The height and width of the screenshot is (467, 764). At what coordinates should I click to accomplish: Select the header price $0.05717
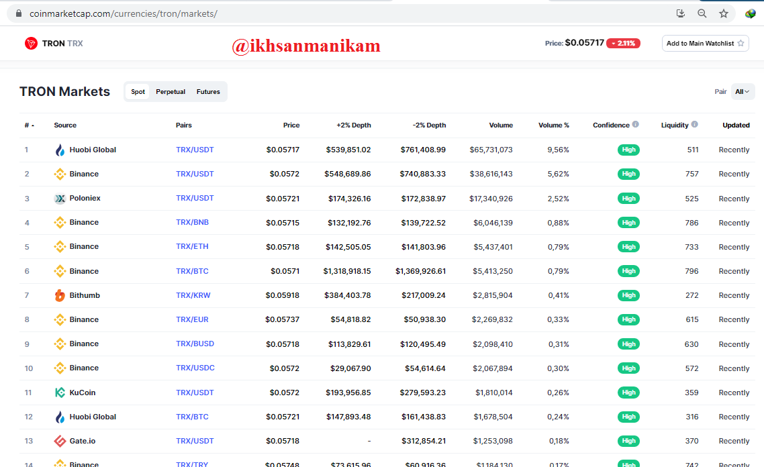tap(584, 43)
